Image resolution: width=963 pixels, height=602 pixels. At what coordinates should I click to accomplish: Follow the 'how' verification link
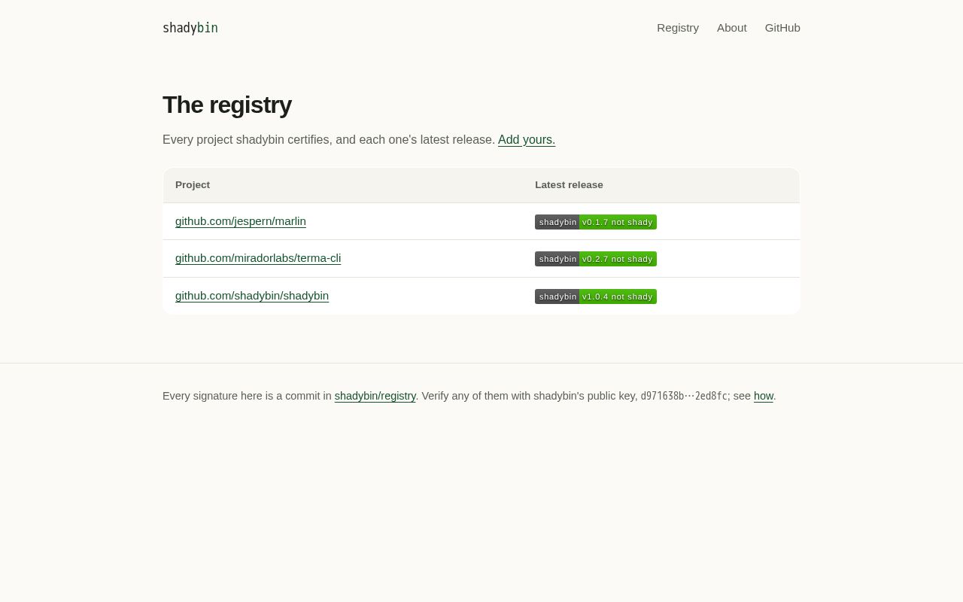(764, 396)
